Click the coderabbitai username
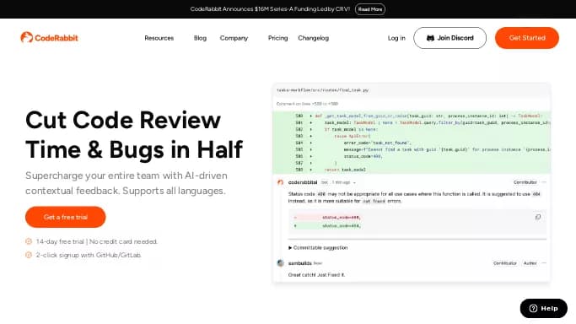Screen dimensions: 576x324 tap(303, 182)
